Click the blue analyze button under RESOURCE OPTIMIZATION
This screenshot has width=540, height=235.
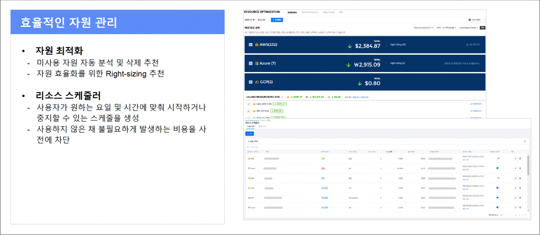277,20
